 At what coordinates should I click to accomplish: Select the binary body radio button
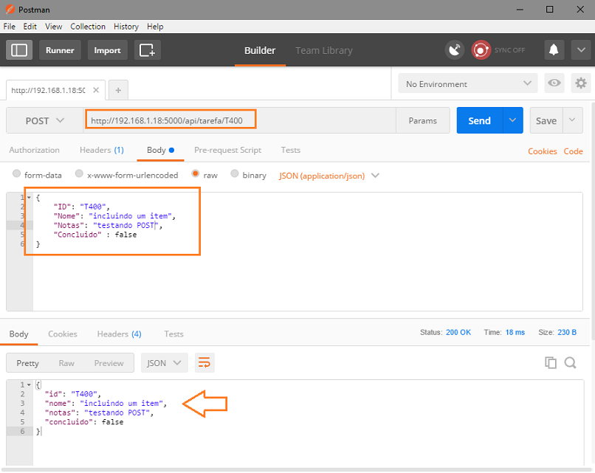[235, 173]
